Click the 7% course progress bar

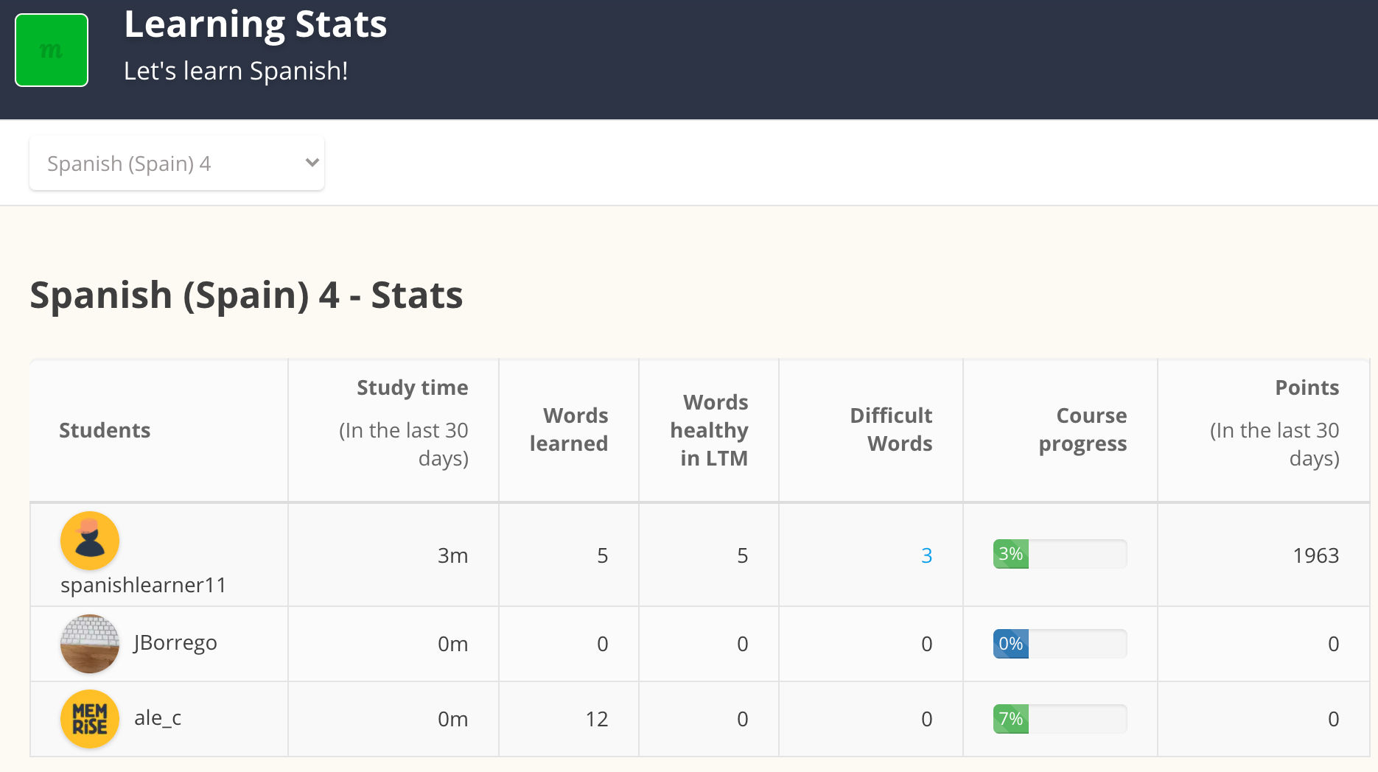click(1060, 719)
